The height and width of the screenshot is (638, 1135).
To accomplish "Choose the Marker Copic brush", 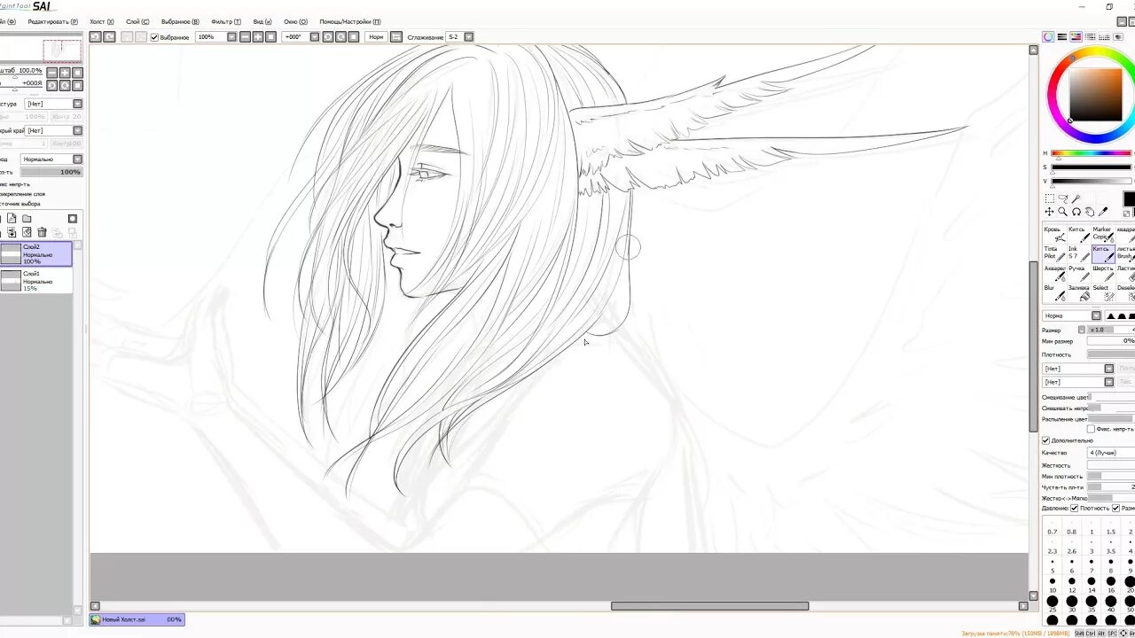I will coord(1103,235).
